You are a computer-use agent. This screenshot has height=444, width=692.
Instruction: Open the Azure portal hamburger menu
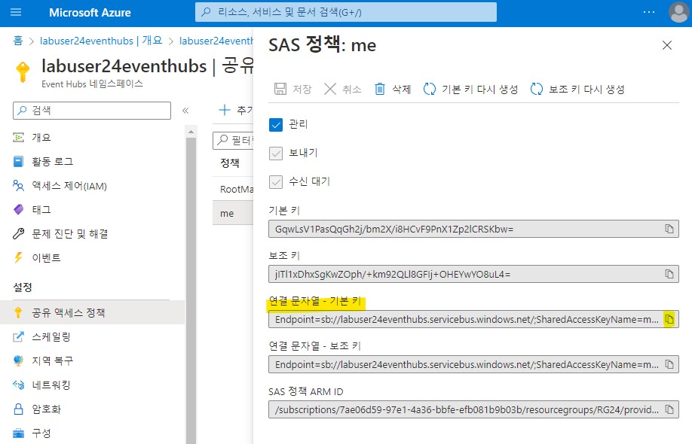point(16,12)
